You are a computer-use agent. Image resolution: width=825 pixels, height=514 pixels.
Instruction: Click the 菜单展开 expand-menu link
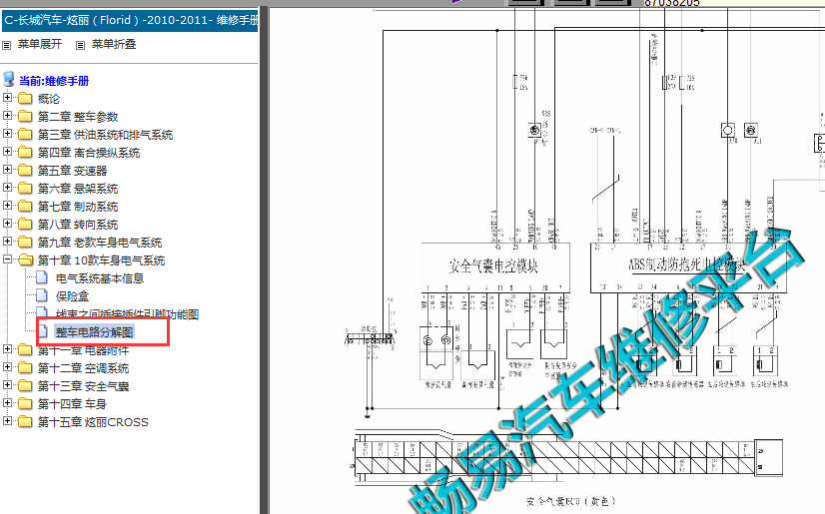(x=40, y=44)
